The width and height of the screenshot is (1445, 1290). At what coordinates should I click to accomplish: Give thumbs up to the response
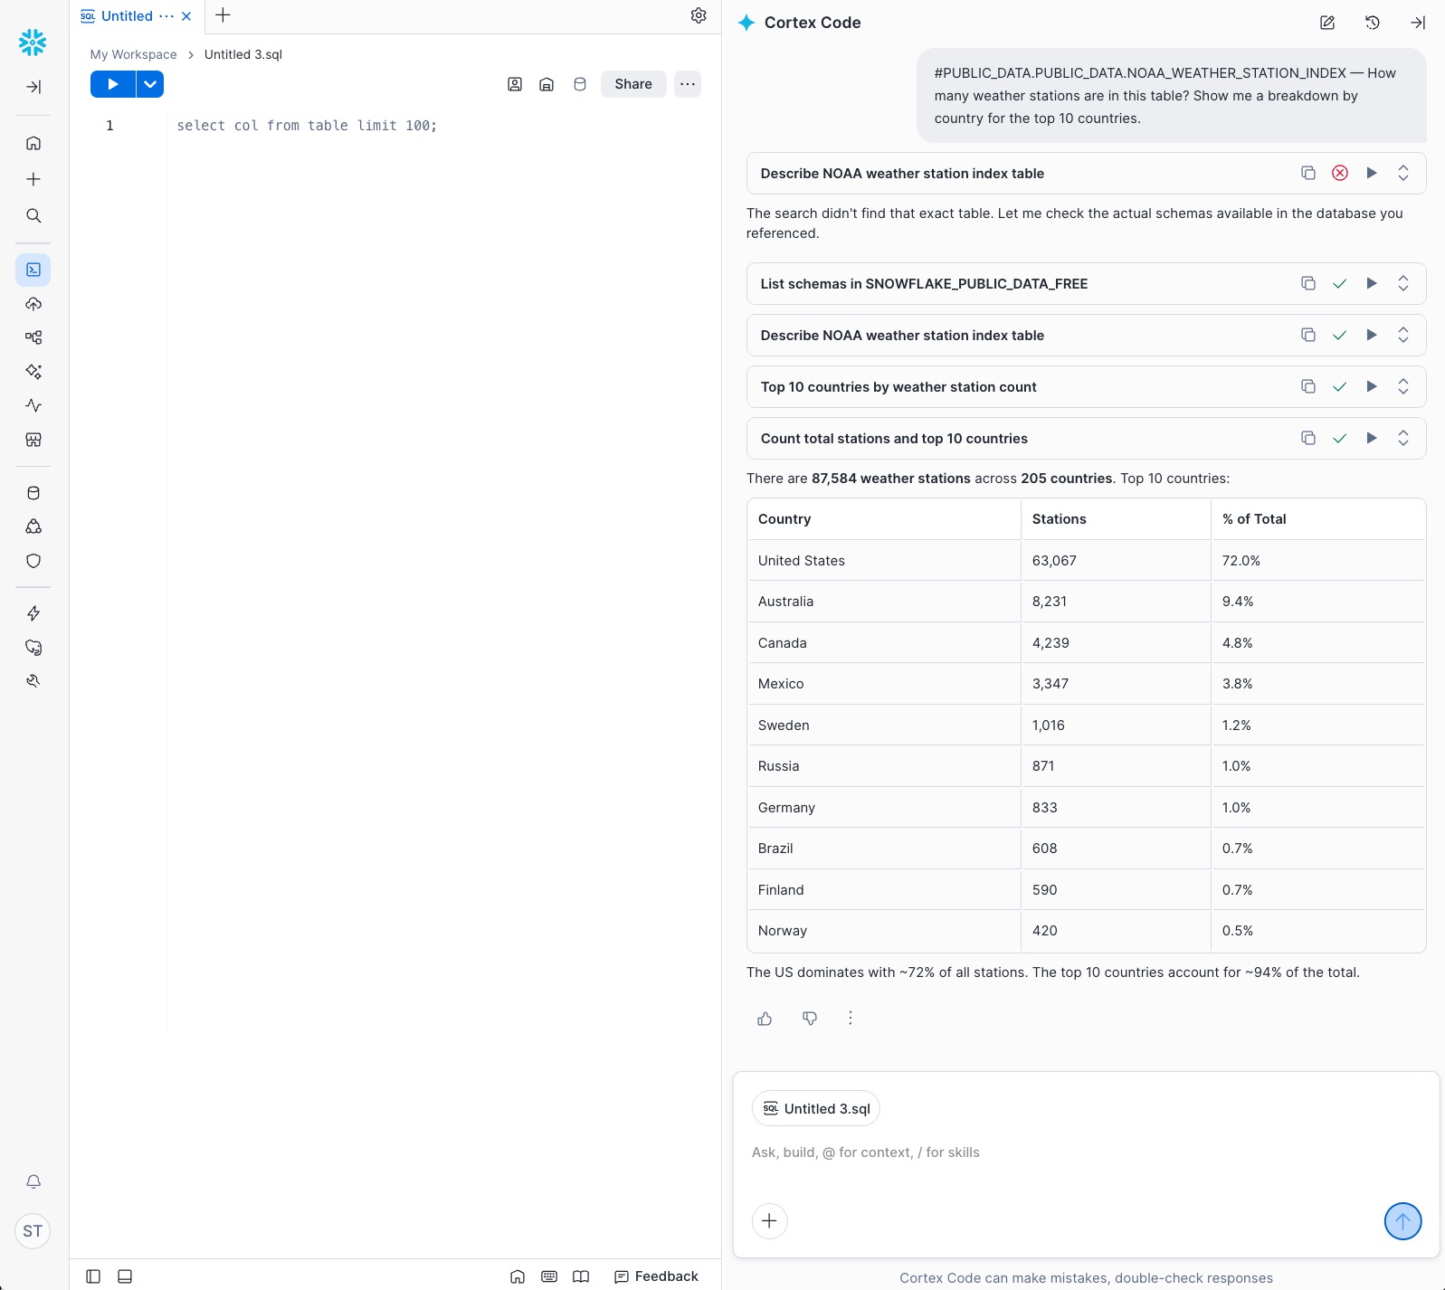click(x=765, y=1019)
